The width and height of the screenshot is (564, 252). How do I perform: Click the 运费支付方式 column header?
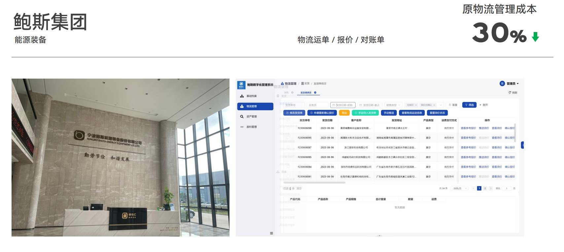(449, 120)
